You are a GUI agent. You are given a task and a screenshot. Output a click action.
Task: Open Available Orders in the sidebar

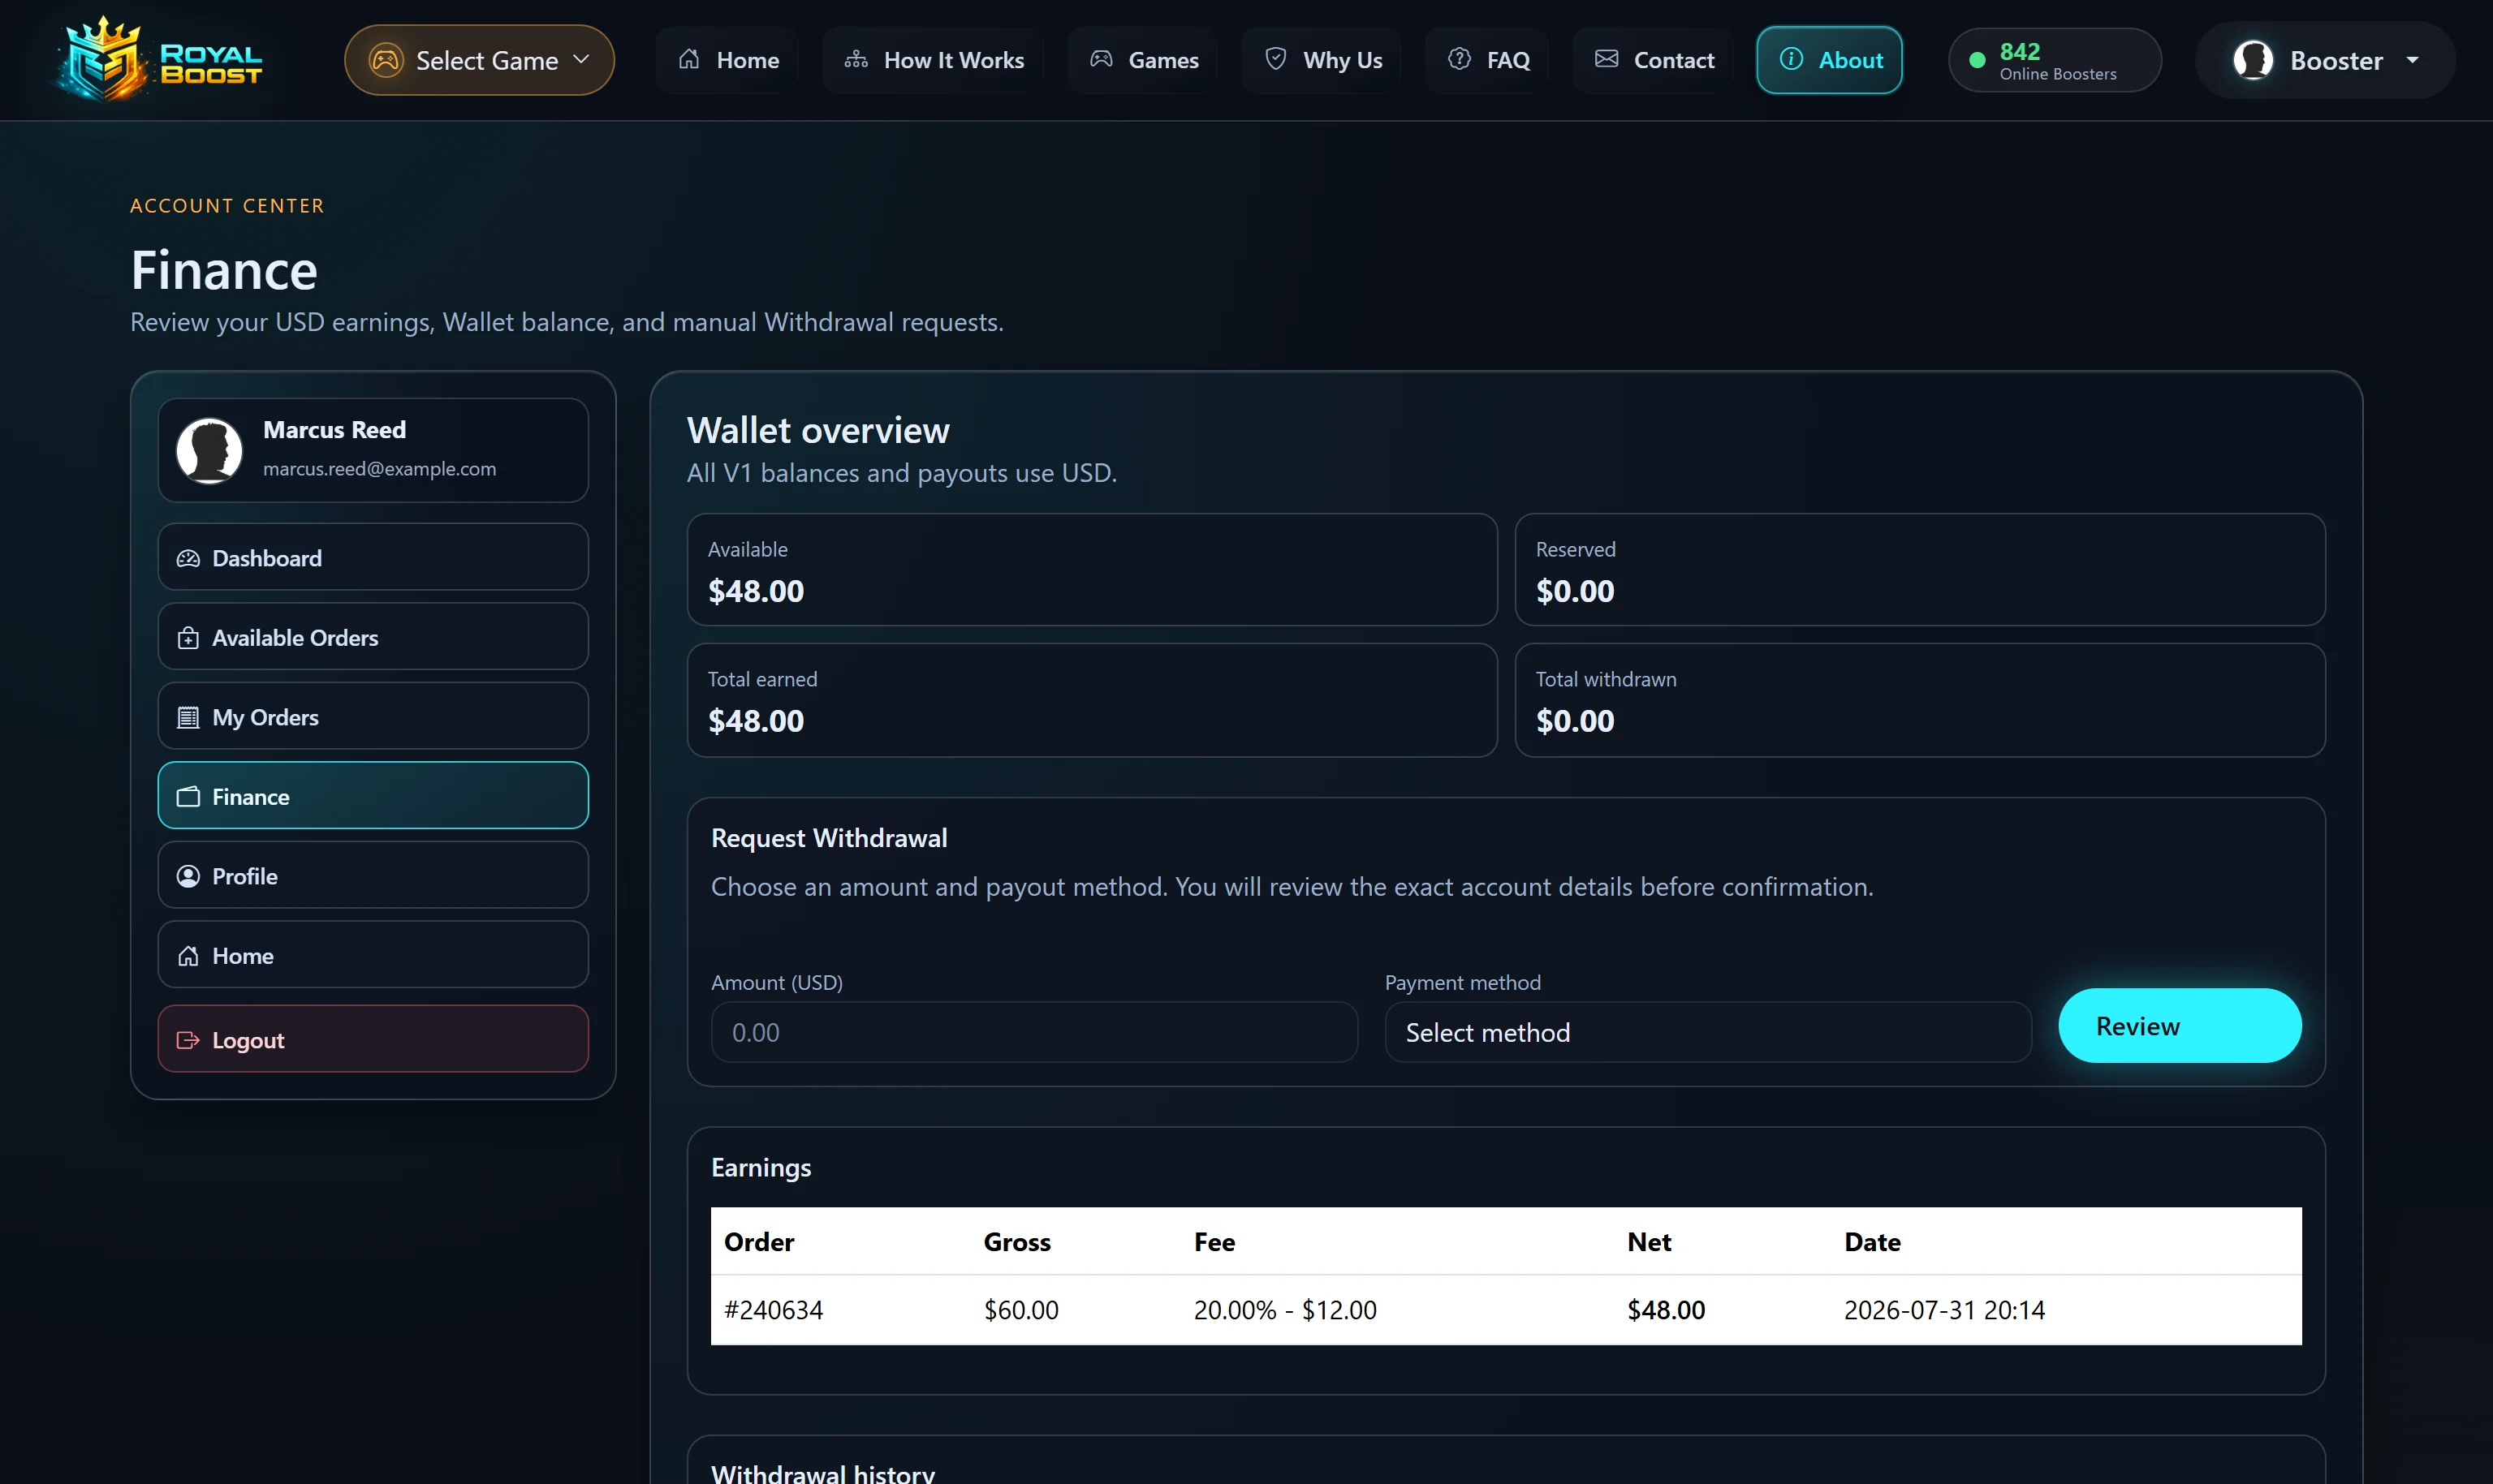click(373, 636)
